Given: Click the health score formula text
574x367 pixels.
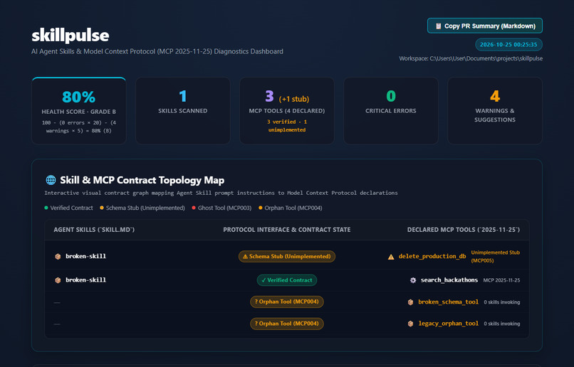Looking at the screenshot, I should click(x=79, y=127).
